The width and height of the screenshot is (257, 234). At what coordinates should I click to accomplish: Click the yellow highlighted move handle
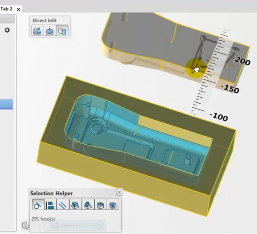pyautogui.click(x=195, y=68)
